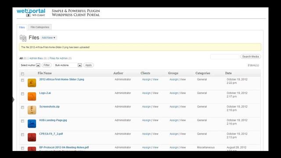Assign clients to Logo-2.ai
This screenshot has height=158, width=281.
coord(146,93)
